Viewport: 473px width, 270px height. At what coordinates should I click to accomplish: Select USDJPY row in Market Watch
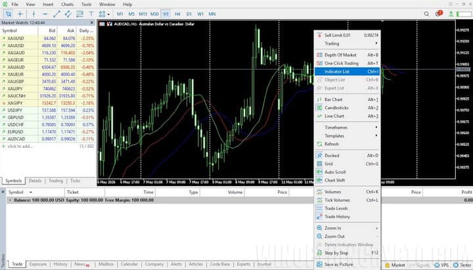point(48,110)
